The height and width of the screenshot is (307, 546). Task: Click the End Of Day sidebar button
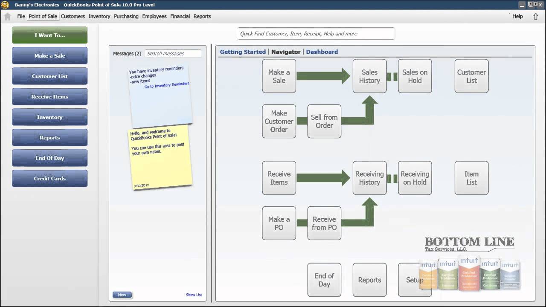click(x=50, y=158)
